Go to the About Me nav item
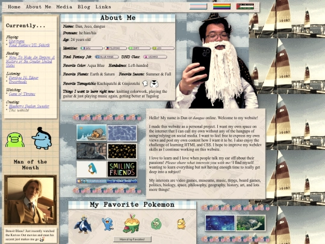 [x=39, y=7]
